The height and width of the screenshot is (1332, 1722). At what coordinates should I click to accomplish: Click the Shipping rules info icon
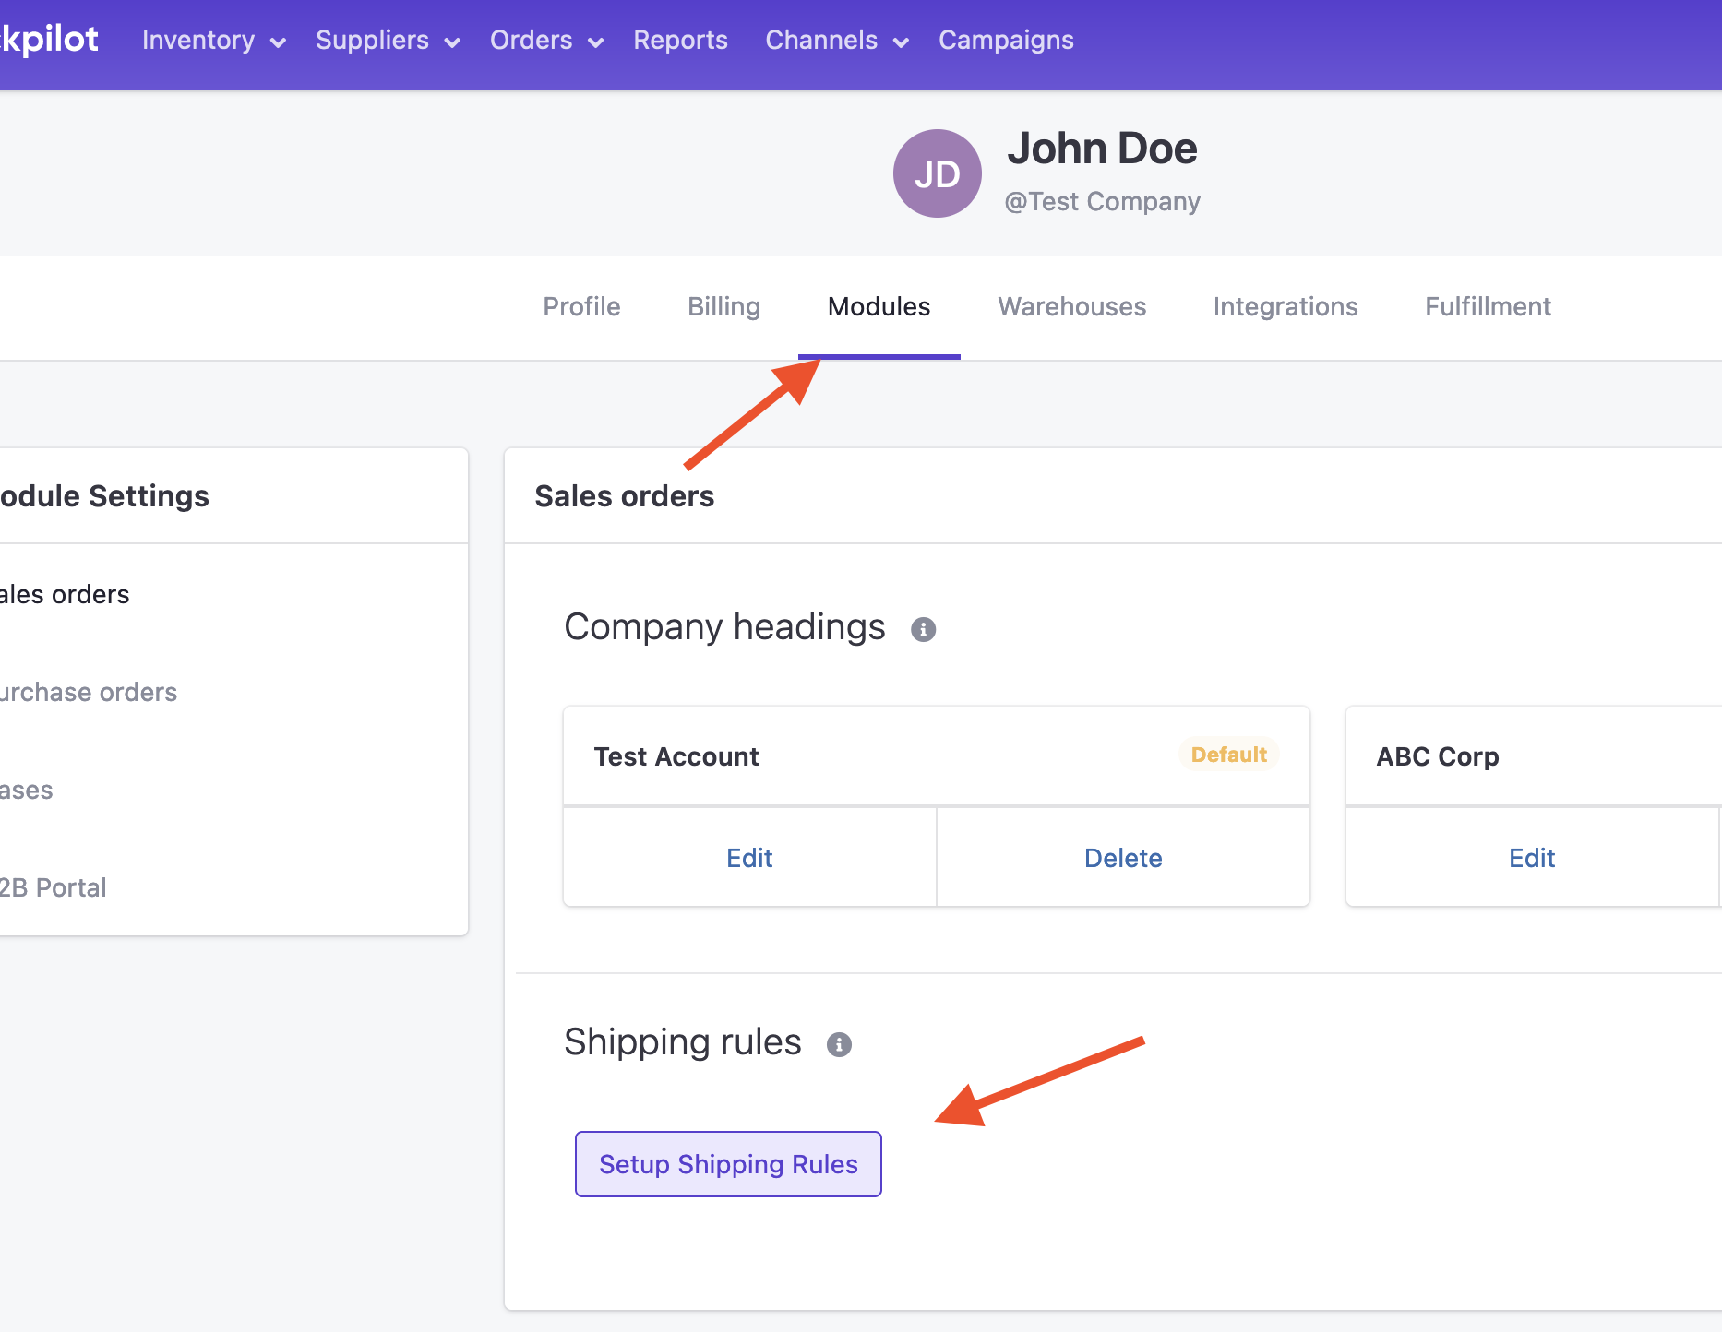pyautogui.click(x=839, y=1044)
